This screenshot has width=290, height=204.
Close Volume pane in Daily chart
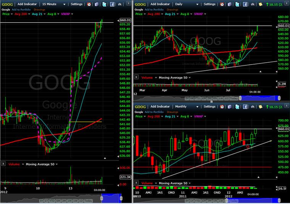[x=136, y=77]
